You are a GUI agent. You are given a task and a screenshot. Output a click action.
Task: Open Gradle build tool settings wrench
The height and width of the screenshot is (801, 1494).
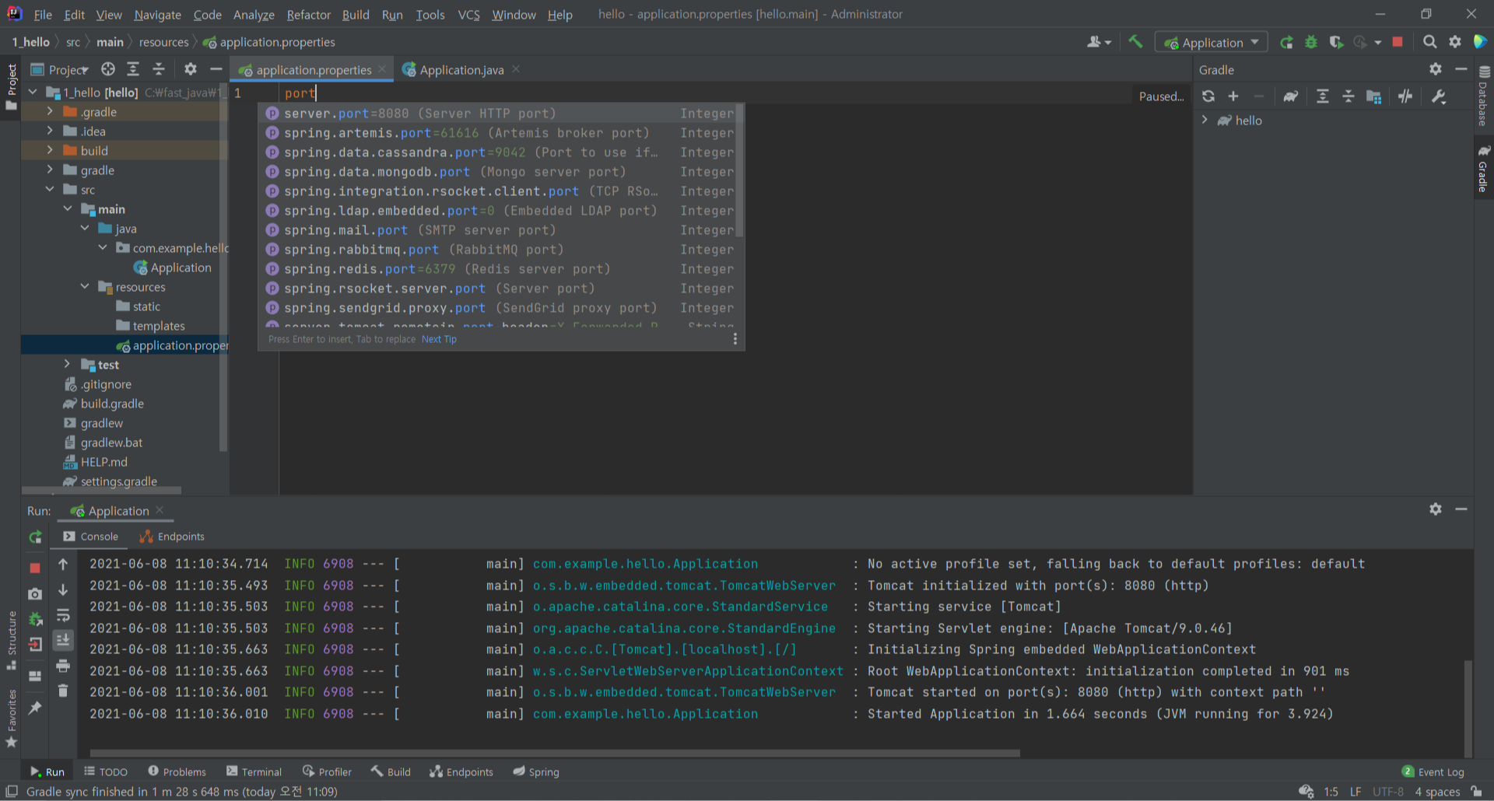pos(1439,96)
